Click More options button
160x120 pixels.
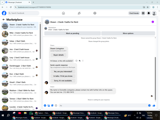pyautogui.click(x=128, y=33)
